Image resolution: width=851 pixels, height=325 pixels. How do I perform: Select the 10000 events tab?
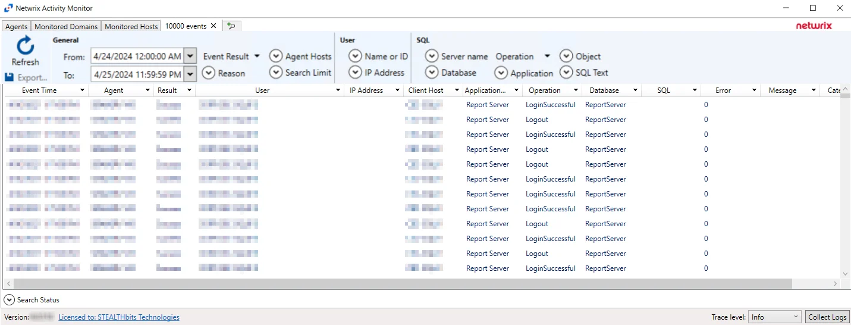coord(186,26)
